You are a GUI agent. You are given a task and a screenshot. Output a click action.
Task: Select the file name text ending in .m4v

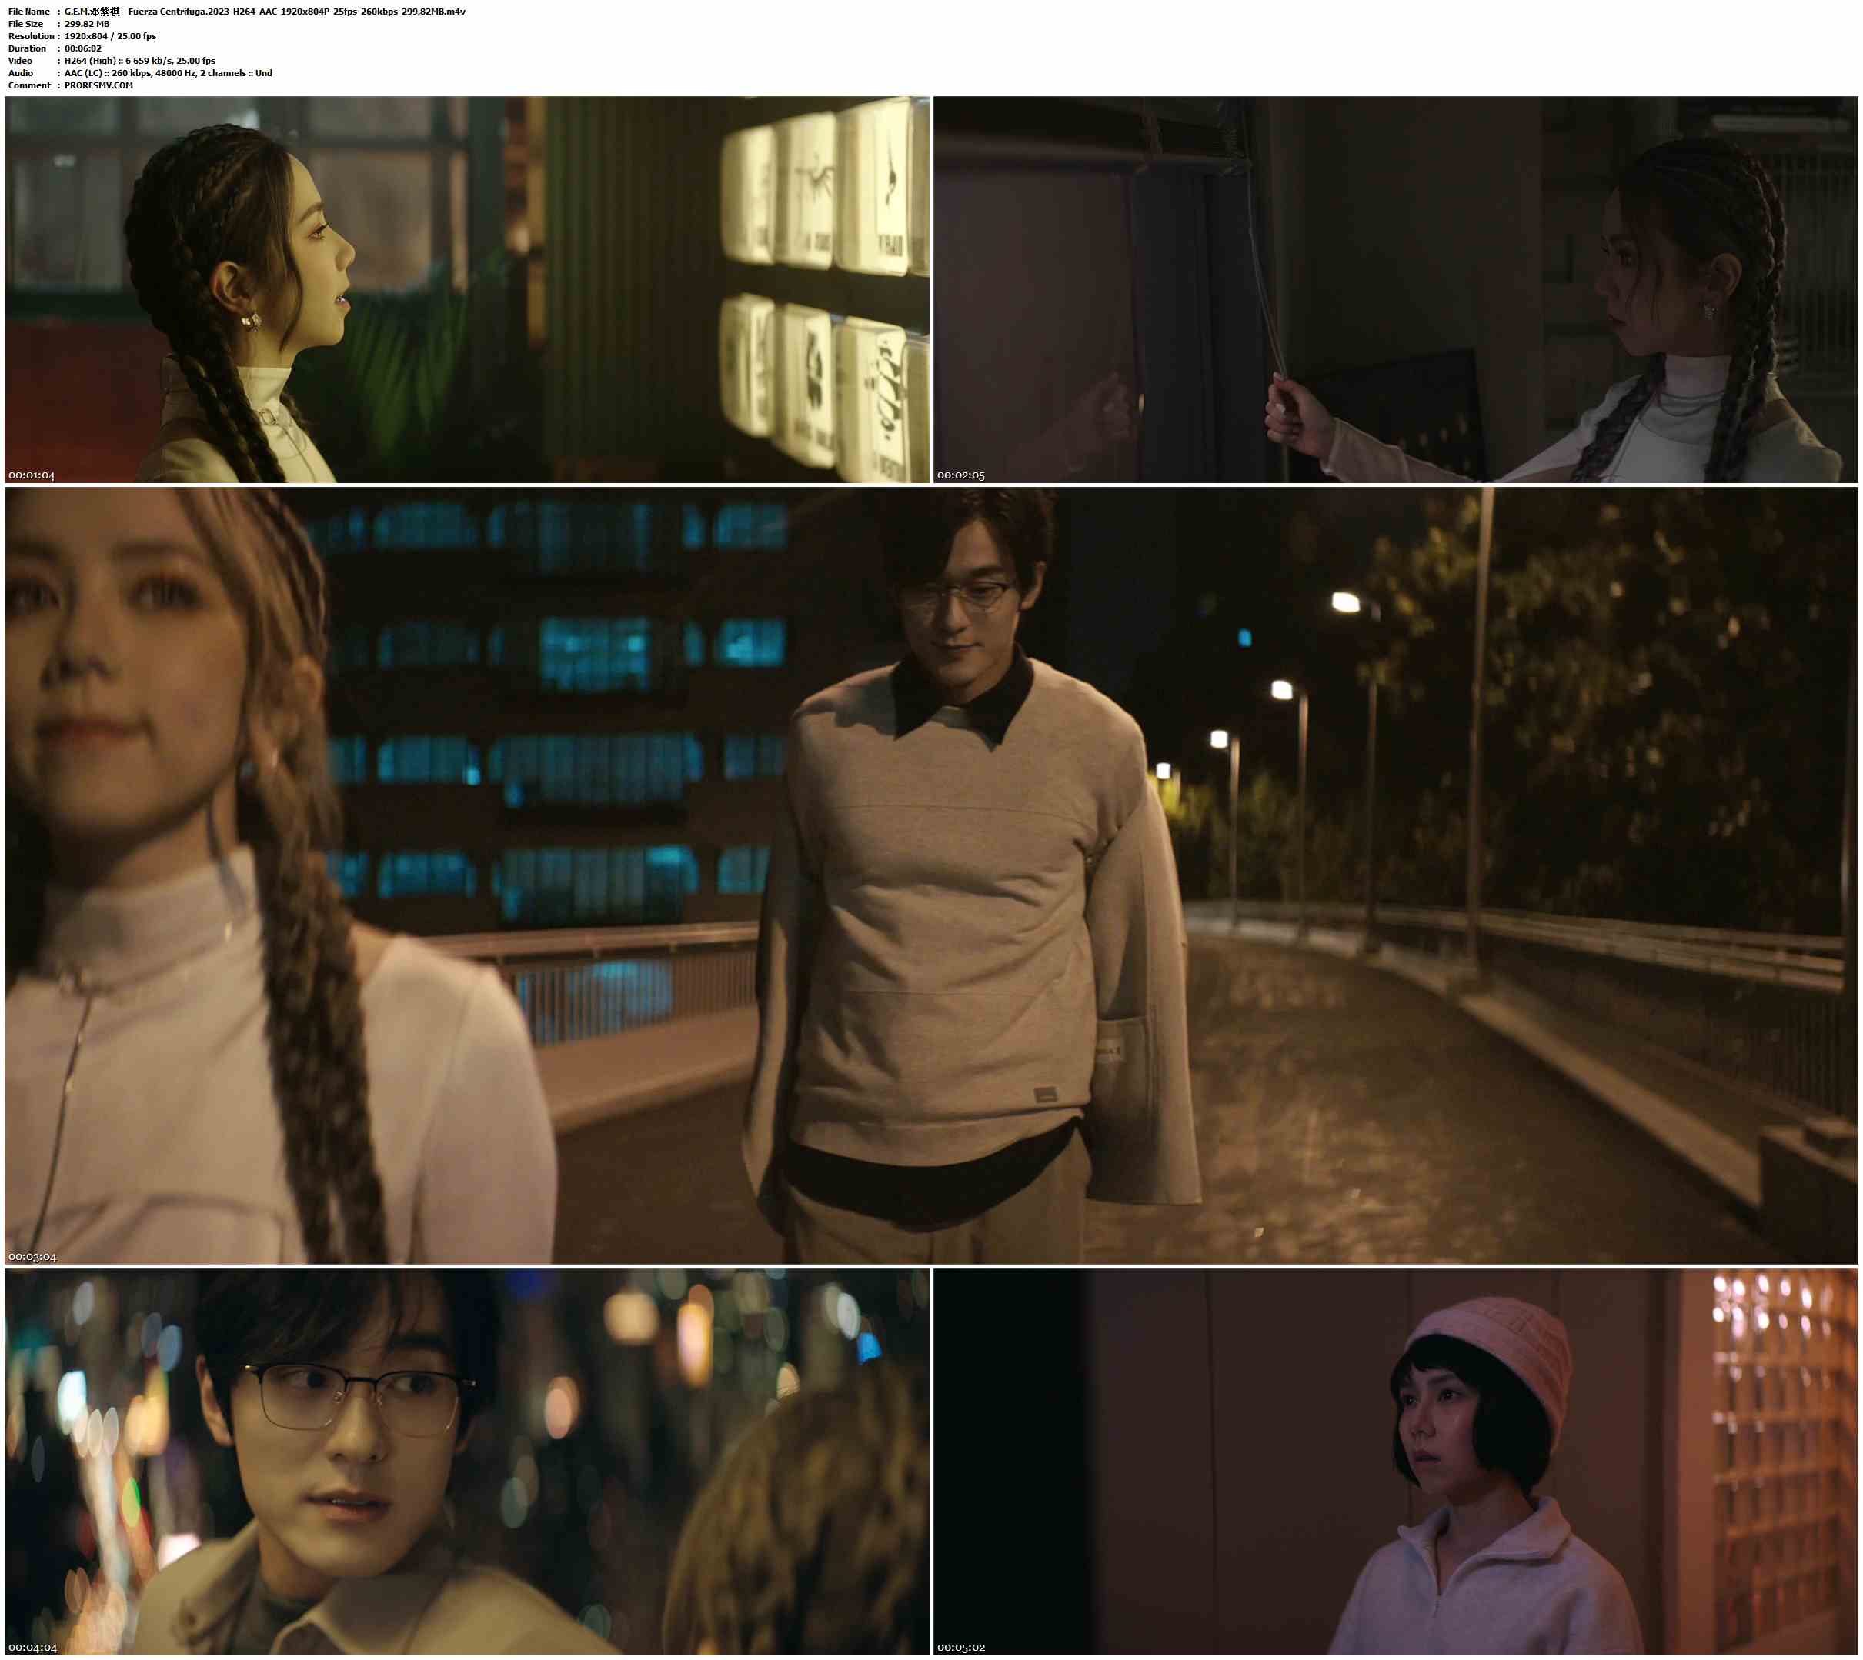click(265, 12)
